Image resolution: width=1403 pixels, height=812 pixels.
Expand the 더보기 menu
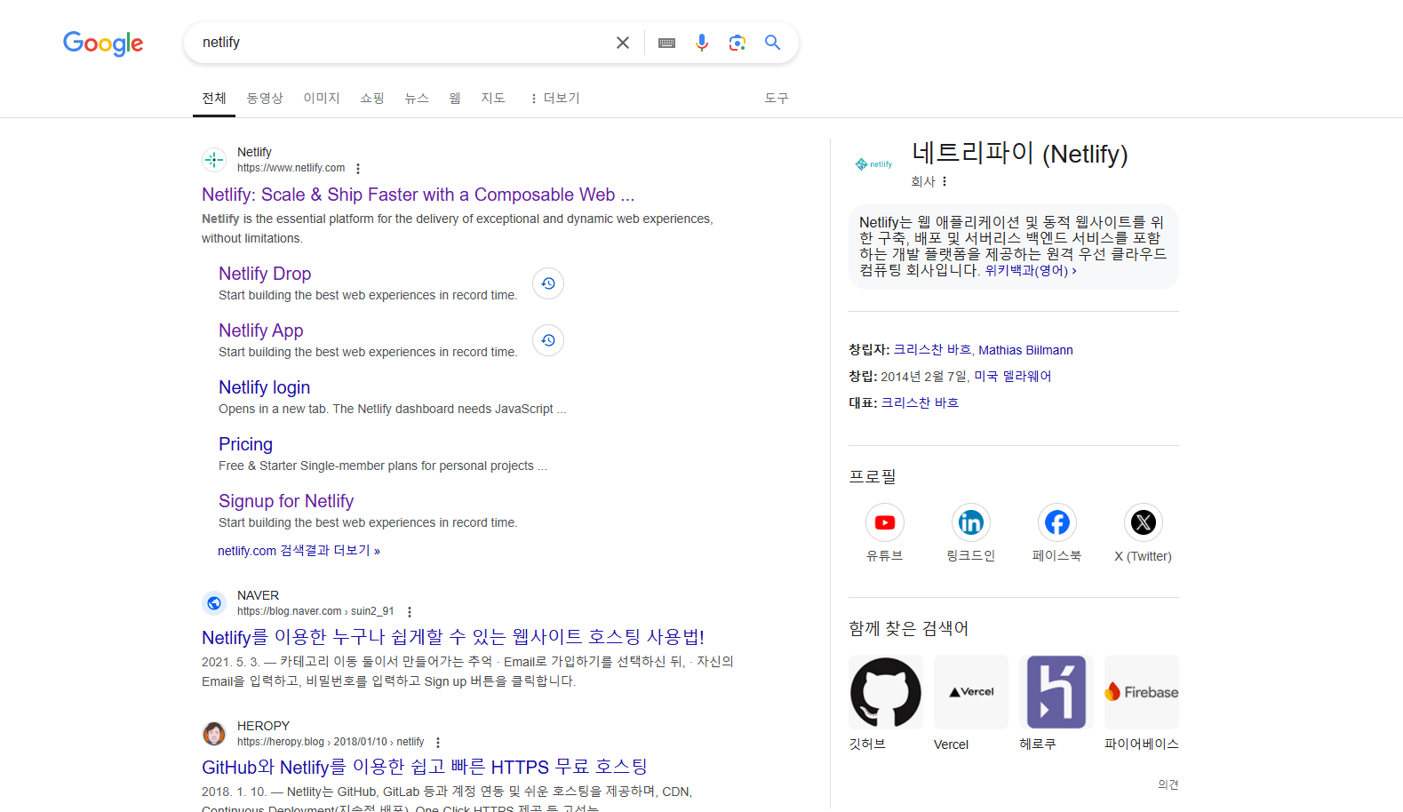554,98
